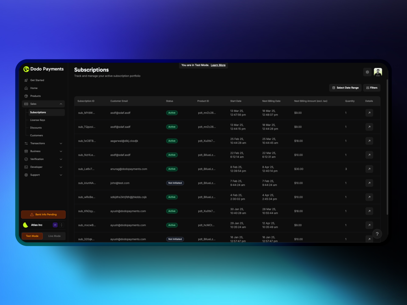Click the check-circle icon beside Verification
Screen dimensions: 407x305
pyautogui.click(x=26, y=159)
